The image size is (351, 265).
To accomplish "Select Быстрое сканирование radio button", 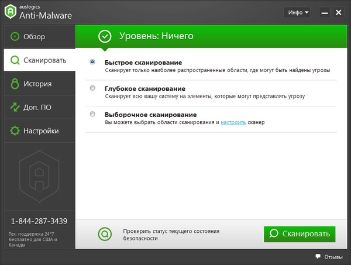I will point(92,61).
